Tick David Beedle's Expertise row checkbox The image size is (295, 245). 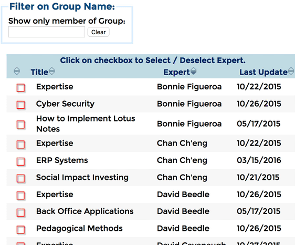20,196
